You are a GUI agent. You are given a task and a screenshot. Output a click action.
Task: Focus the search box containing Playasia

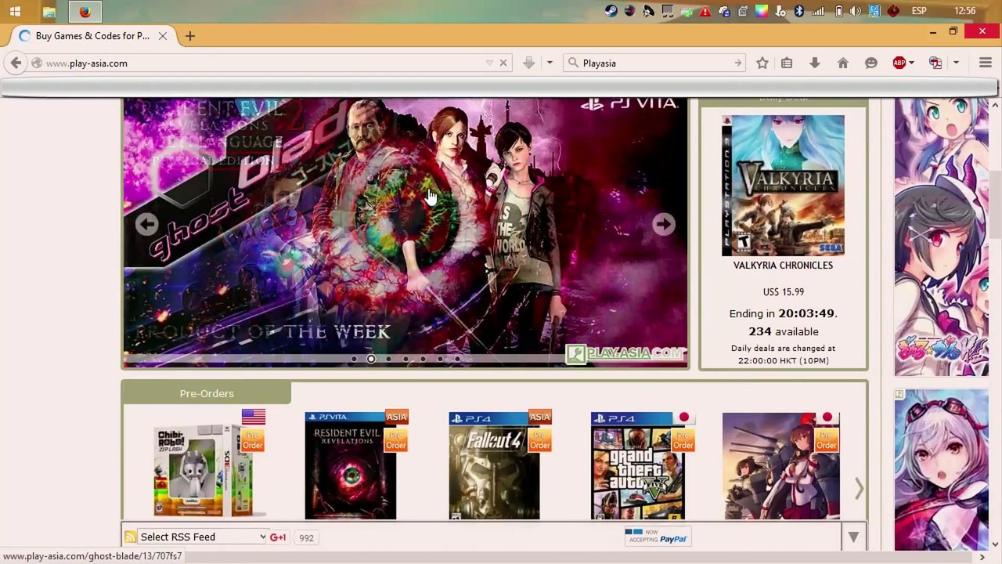pos(656,63)
